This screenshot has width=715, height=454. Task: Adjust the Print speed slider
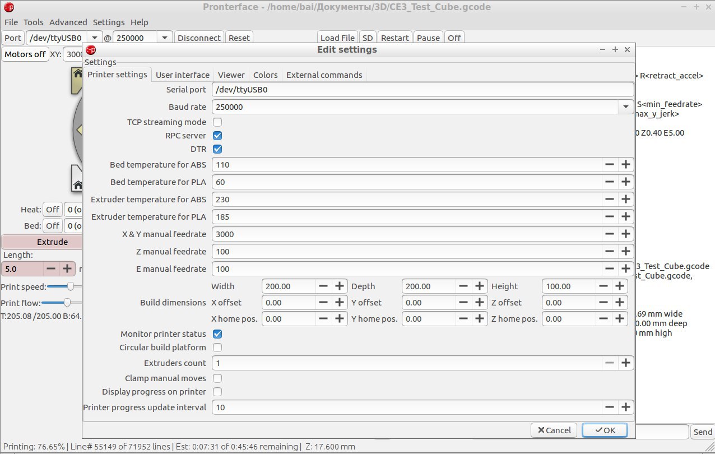pyautogui.click(x=71, y=286)
